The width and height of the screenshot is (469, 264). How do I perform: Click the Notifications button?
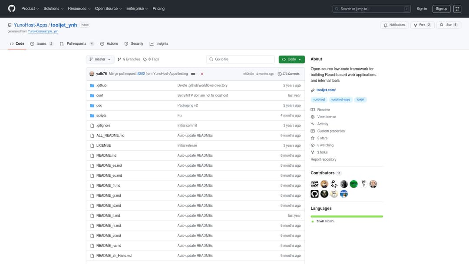(x=394, y=25)
